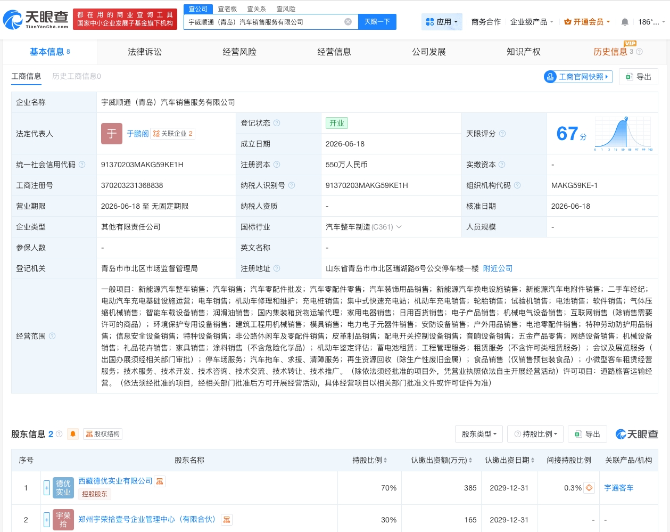Open the 法律诉讼 tab
The image size is (670, 532).
click(x=144, y=52)
